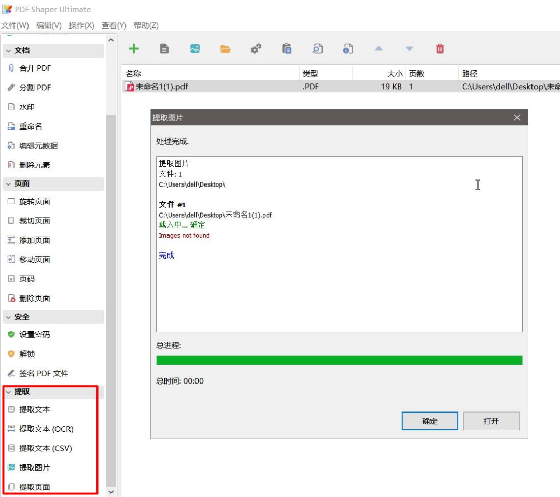Open the gears settings toolbar icon

coord(256,49)
